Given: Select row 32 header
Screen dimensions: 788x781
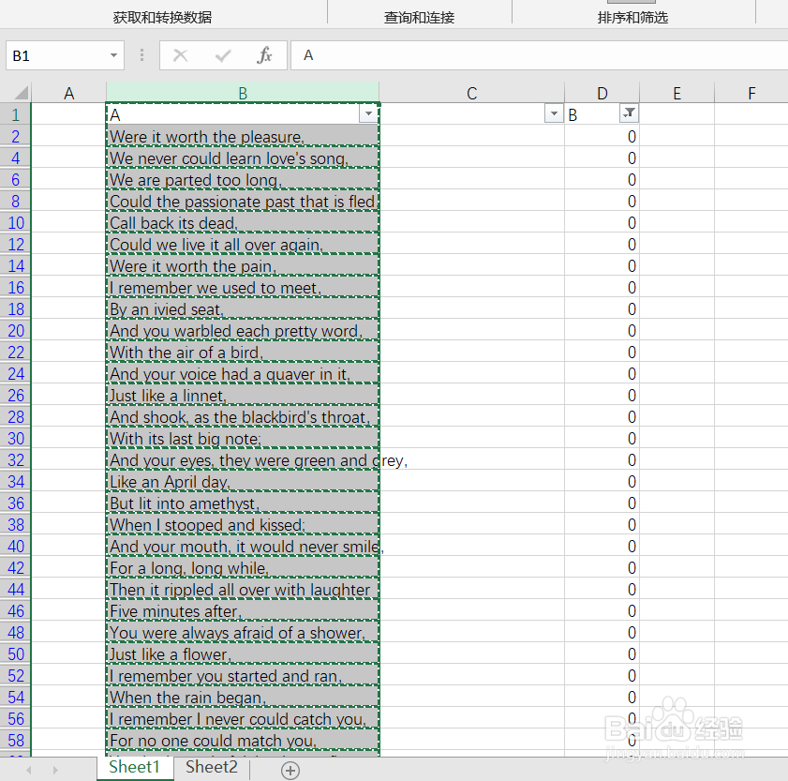Looking at the screenshot, I should [x=16, y=459].
